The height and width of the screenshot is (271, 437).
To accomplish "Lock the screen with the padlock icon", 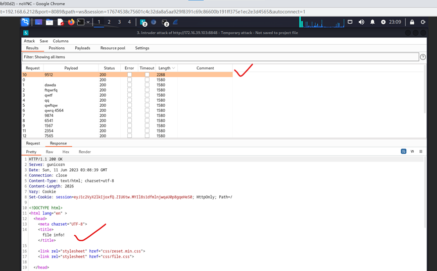I will (x=412, y=22).
